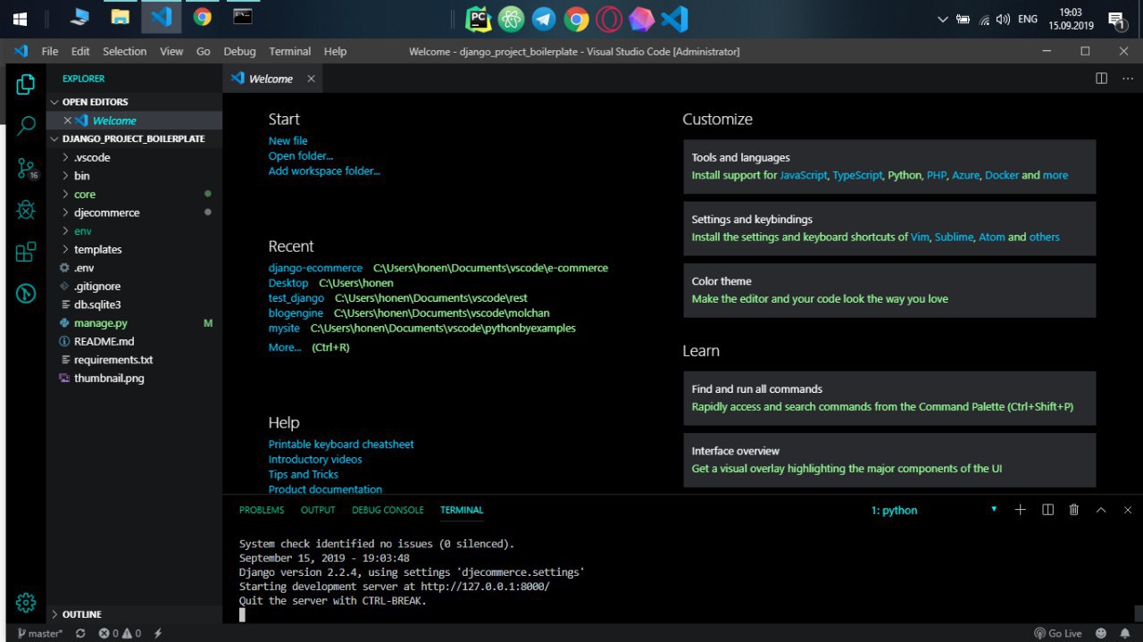This screenshot has width=1143, height=642.
Task: Synchronize changes in status bar
Action: pos(80,633)
